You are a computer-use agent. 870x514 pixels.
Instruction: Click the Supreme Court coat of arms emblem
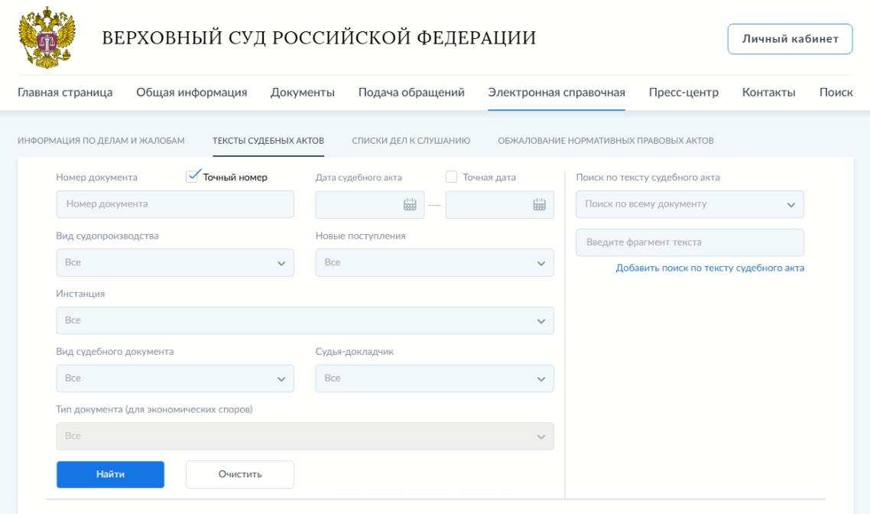47,37
